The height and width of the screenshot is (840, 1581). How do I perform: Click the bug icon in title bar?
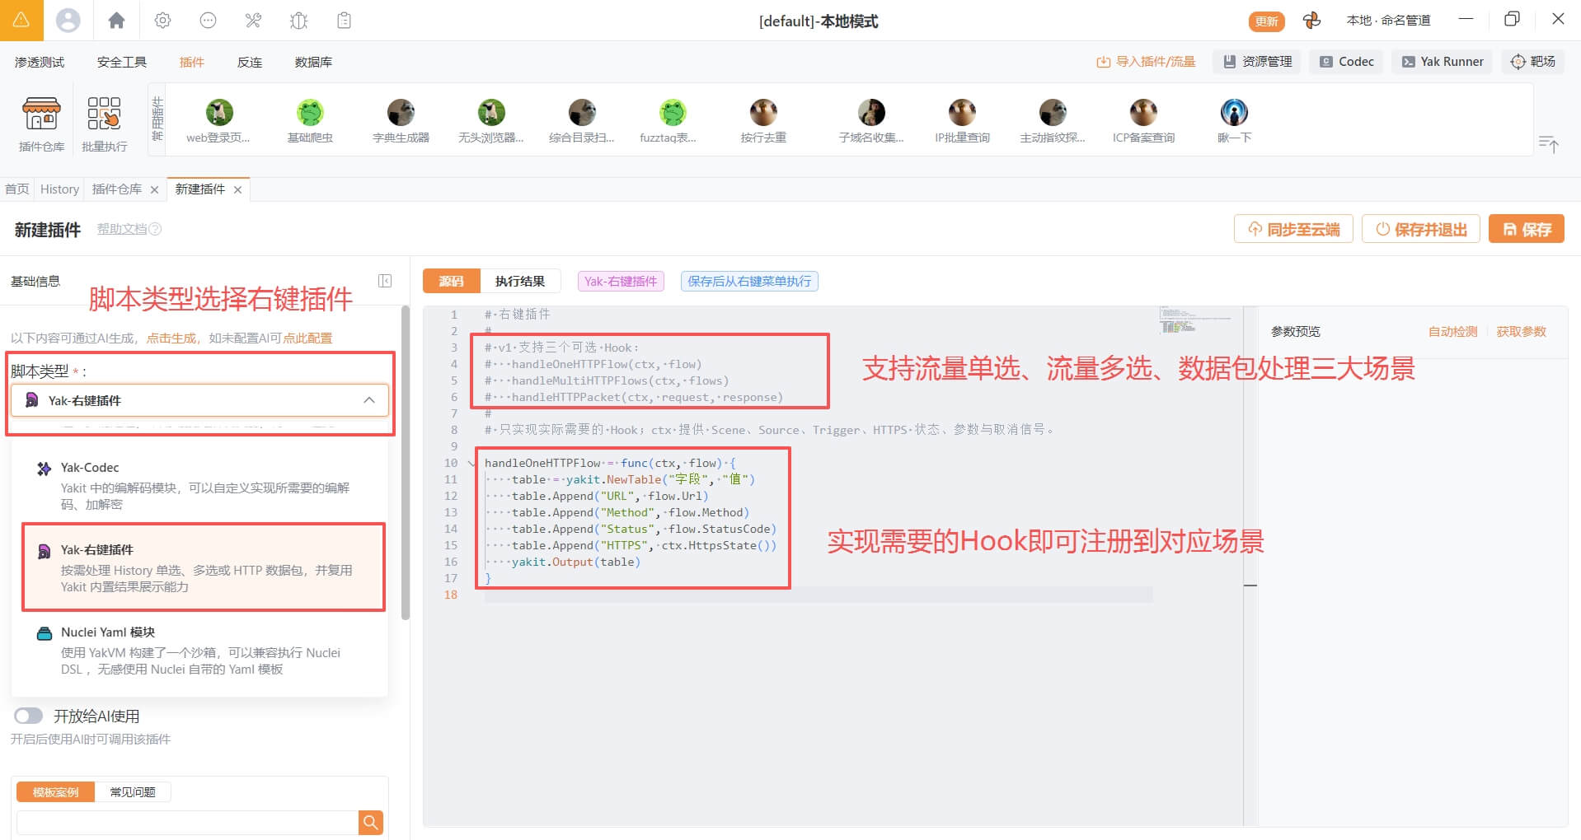tap(298, 21)
